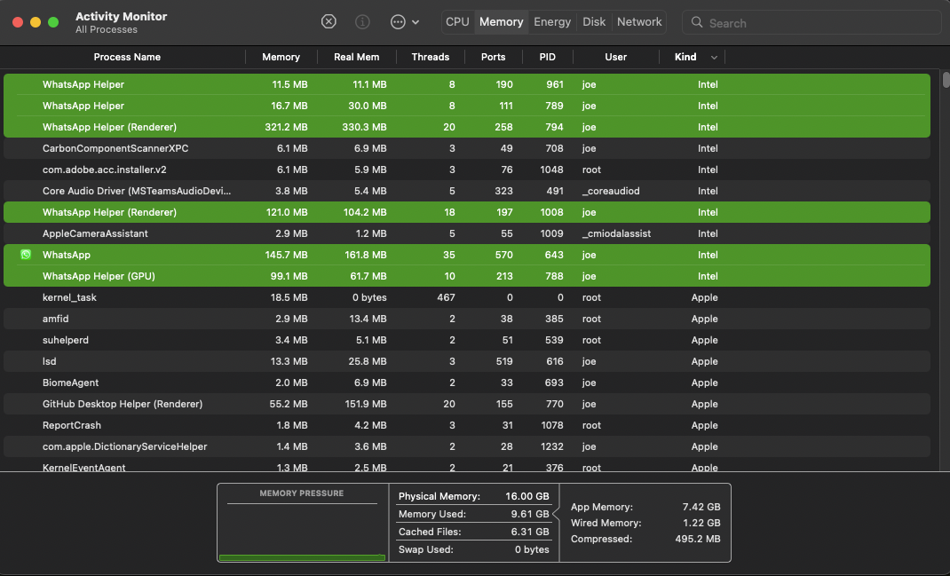Select the lsd process row

[x=466, y=361]
